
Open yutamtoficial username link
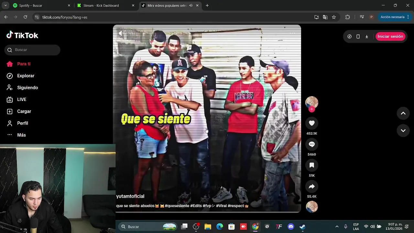pyautogui.click(x=130, y=196)
